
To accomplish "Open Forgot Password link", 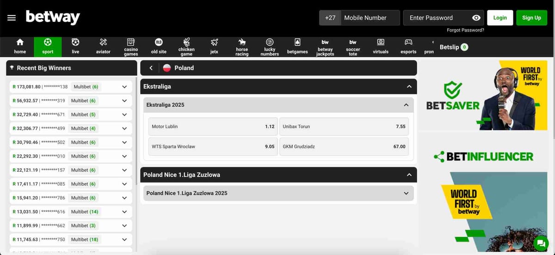I will click(465, 30).
